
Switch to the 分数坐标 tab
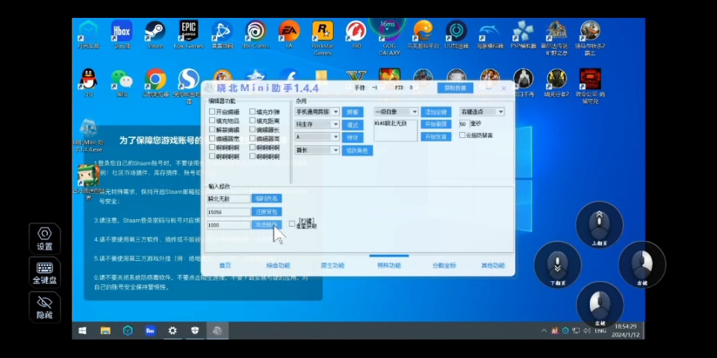pos(444,266)
